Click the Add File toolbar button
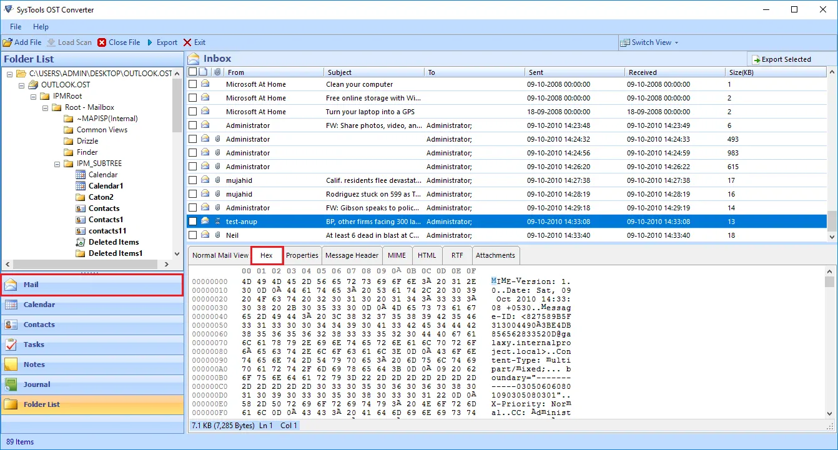This screenshot has height=450, width=838. (22, 42)
